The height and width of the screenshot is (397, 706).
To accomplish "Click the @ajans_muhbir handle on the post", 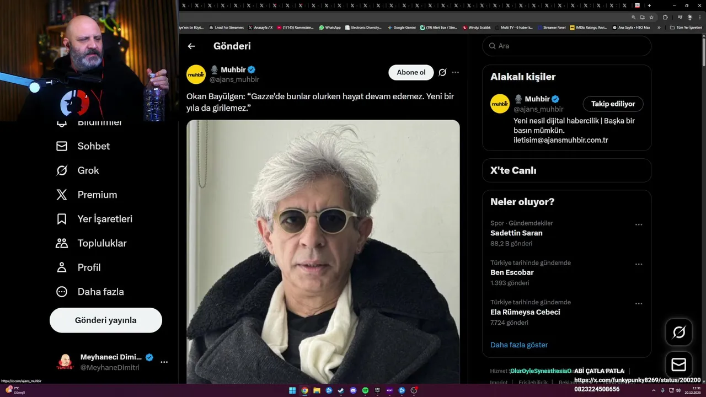I will pyautogui.click(x=234, y=79).
